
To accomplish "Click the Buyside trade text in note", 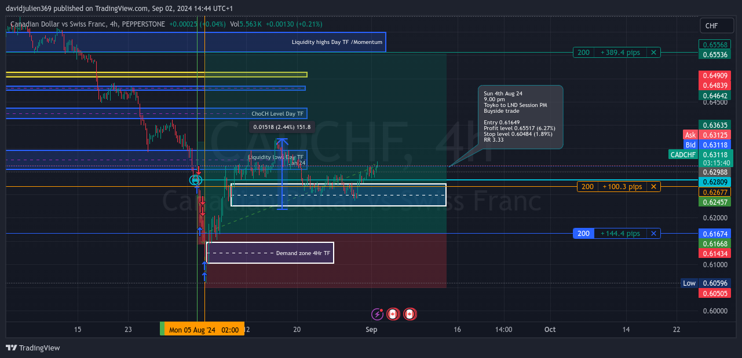I will tap(502, 110).
